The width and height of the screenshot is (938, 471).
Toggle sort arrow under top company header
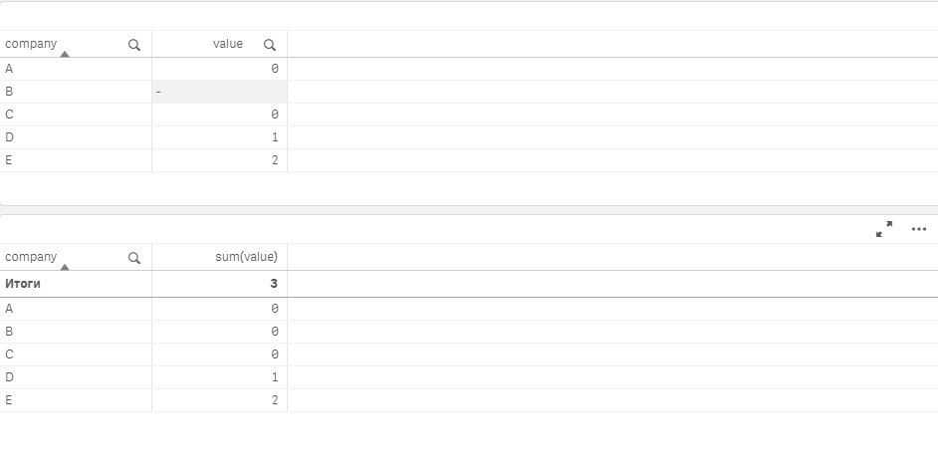[65, 55]
